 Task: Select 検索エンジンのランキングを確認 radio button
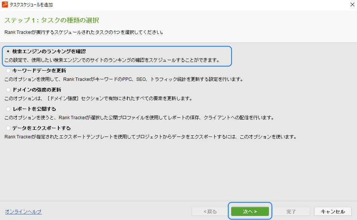click(x=8, y=52)
